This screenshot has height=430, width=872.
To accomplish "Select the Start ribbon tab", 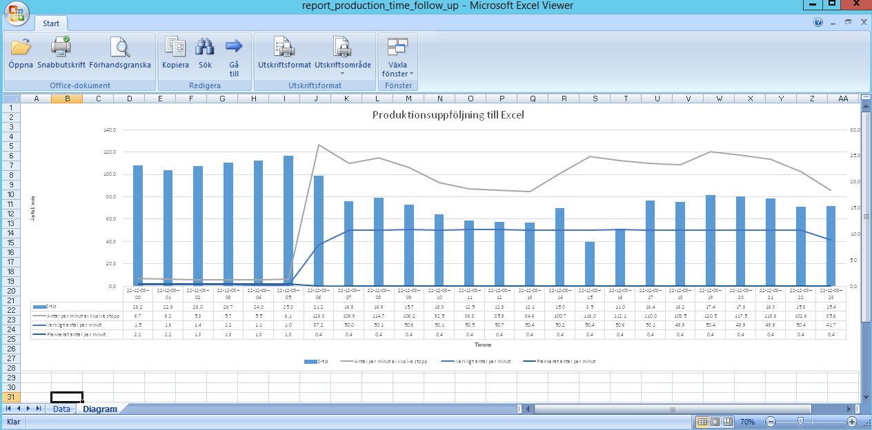I will pyautogui.click(x=51, y=23).
